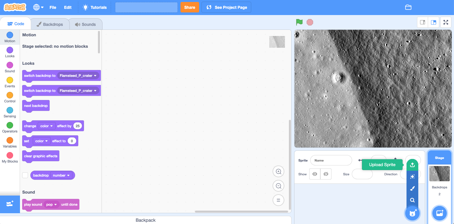Select the Control block category
The height and width of the screenshot is (224, 454).
pos(10,97)
